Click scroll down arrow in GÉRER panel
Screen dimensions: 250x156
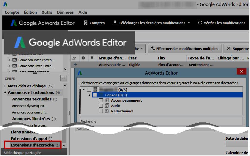[x=64, y=146]
